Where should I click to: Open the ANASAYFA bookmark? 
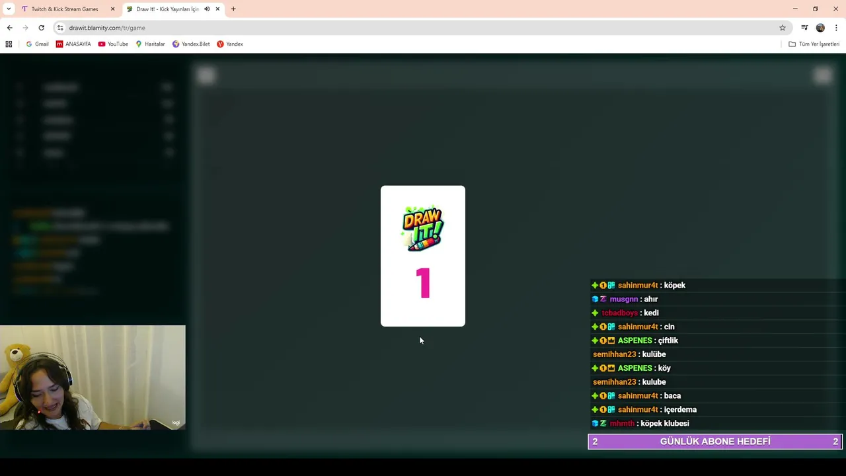click(x=73, y=44)
